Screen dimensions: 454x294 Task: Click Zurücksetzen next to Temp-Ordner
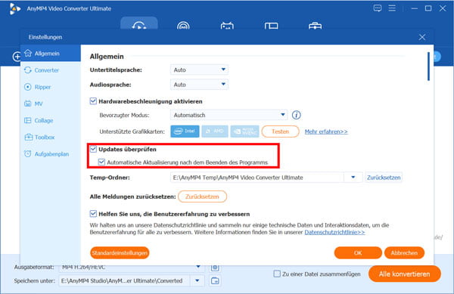click(x=384, y=178)
